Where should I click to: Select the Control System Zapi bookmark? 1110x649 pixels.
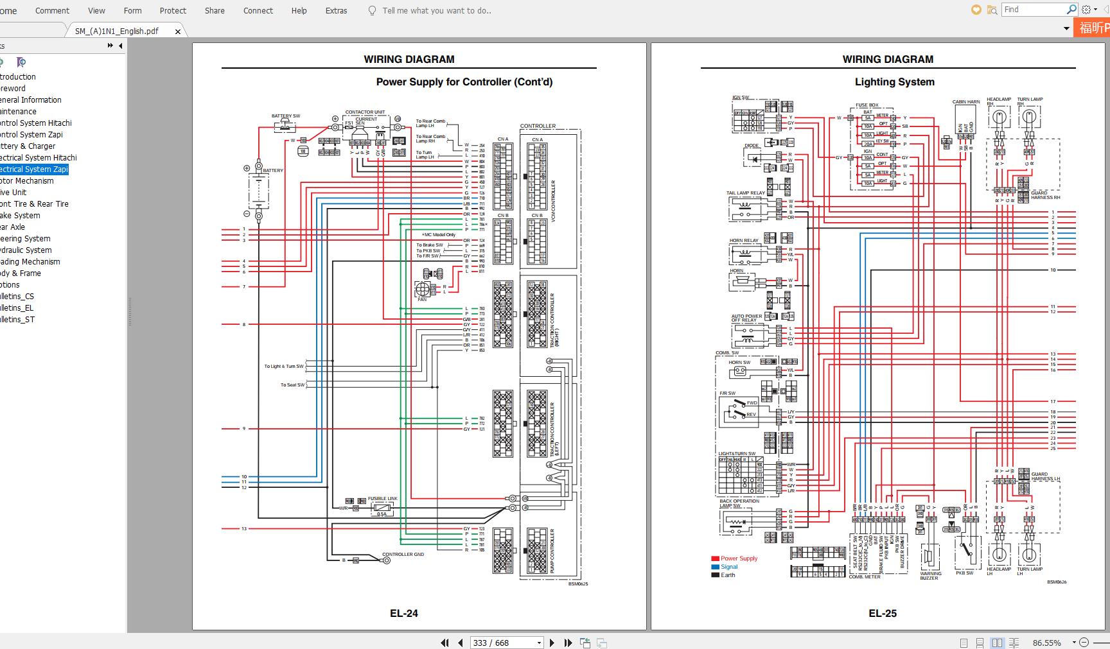[31, 135]
